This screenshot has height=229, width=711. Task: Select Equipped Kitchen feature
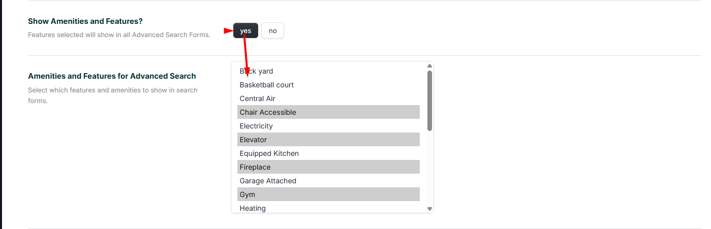point(269,153)
